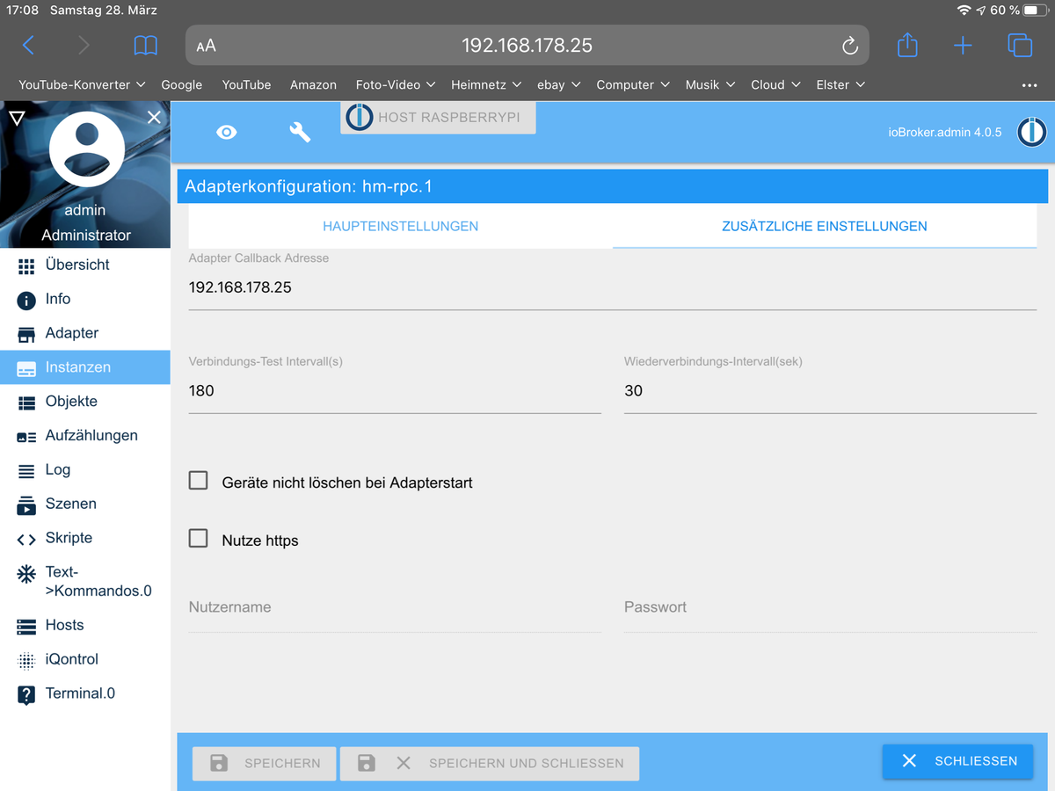
Task: Open Safari bookmarks book icon
Action: pyautogui.click(x=145, y=46)
